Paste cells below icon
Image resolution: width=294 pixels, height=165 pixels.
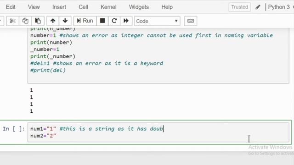pos(38,21)
